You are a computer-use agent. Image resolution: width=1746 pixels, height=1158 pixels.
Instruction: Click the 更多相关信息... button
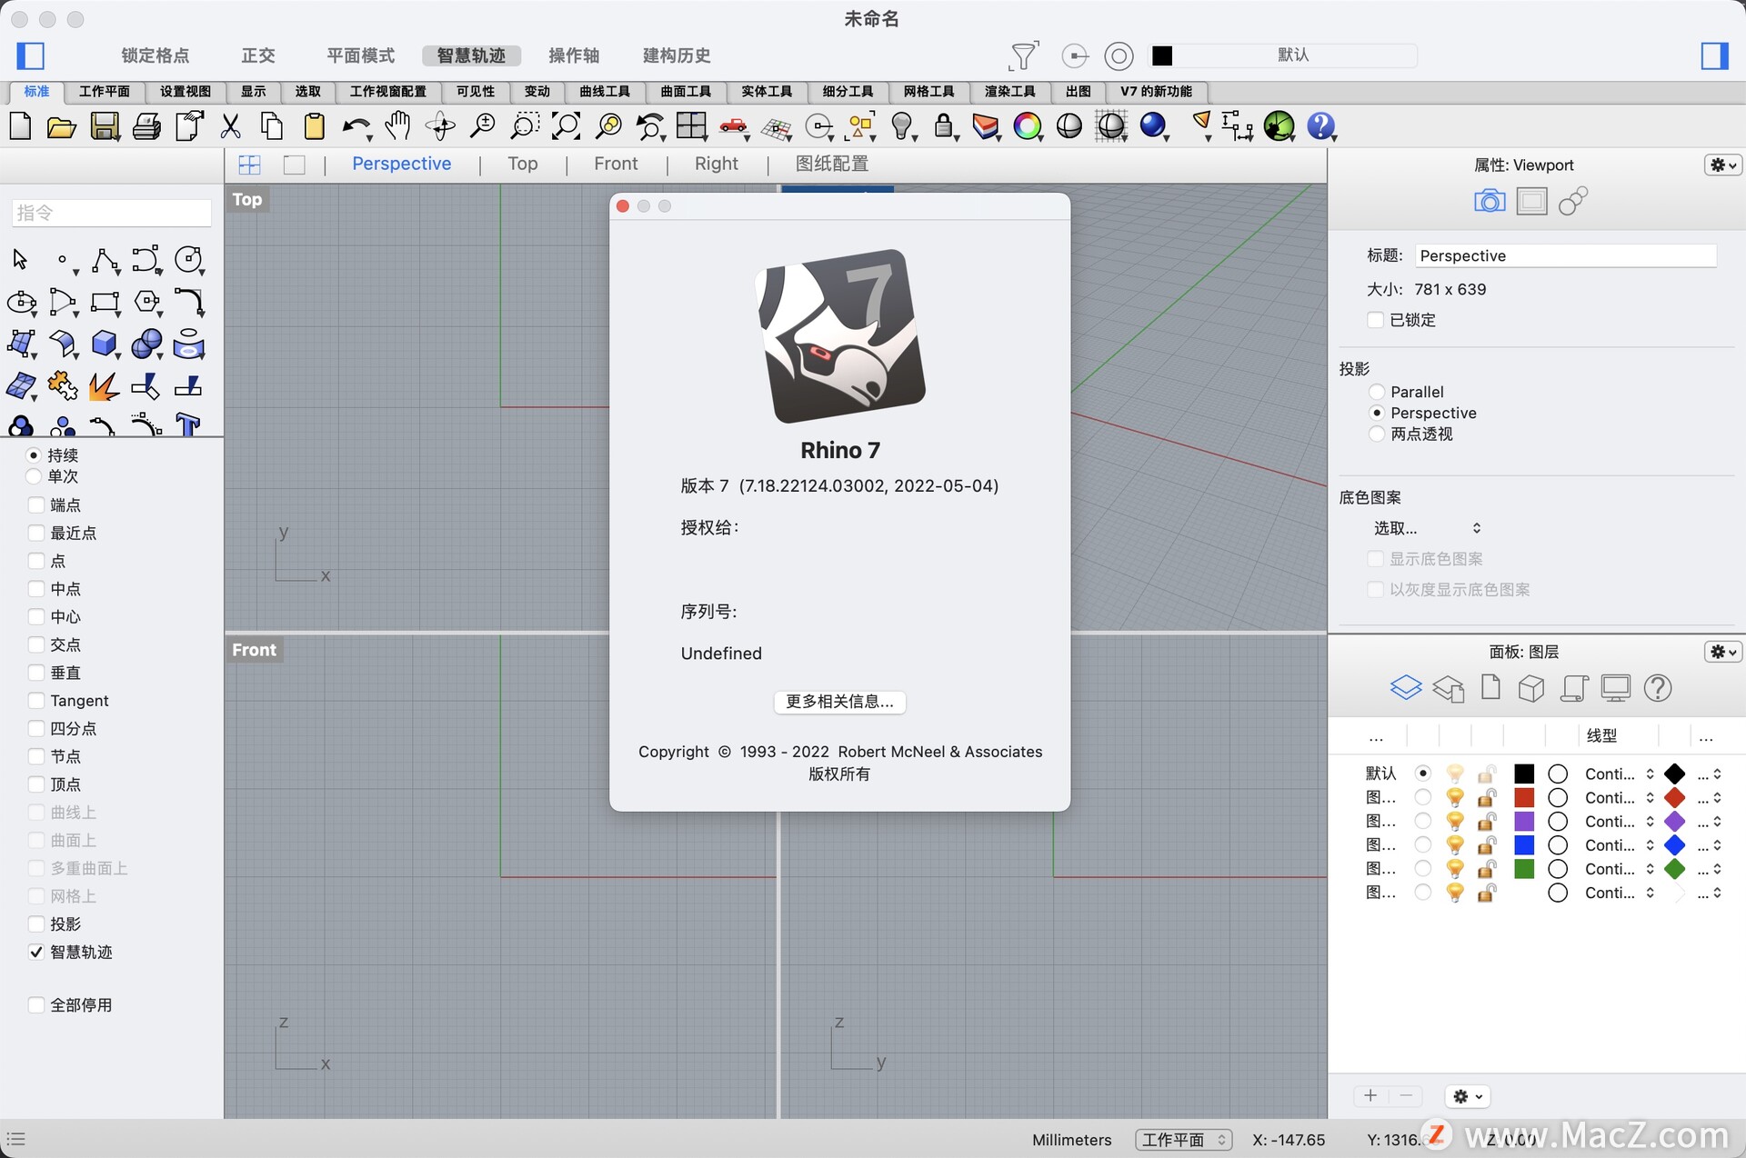(839, 702)
